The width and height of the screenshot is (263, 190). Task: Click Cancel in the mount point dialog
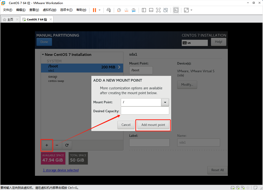click(126, 125)
